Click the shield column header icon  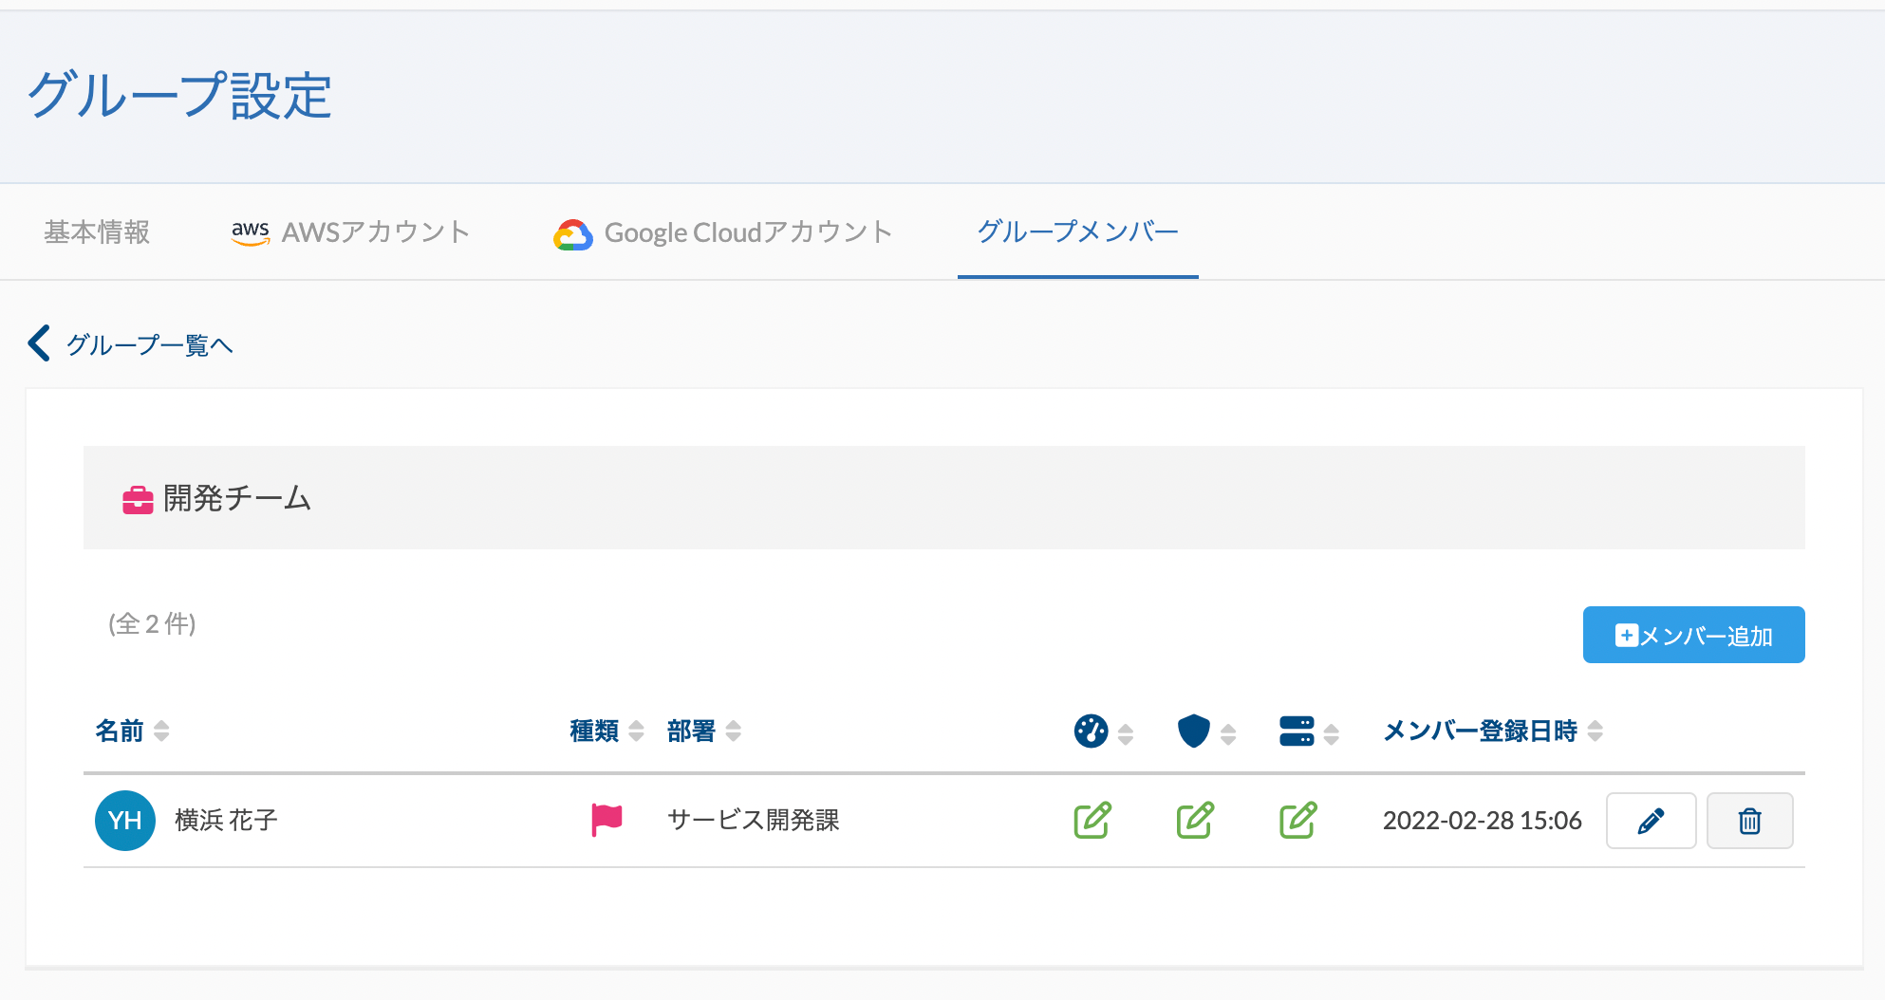[x=1193, y=731]
